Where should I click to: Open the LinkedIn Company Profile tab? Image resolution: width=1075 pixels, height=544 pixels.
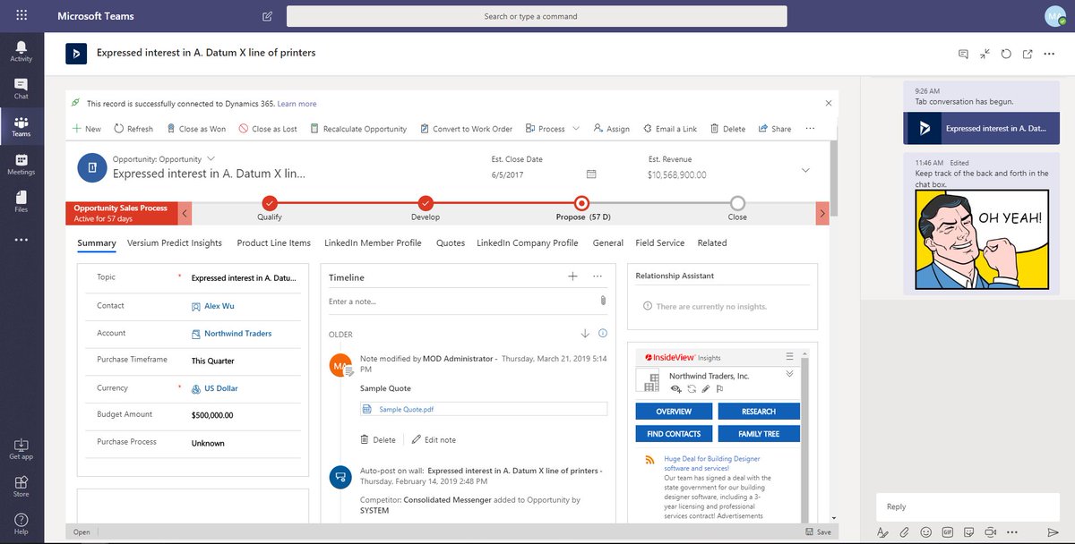click(528, 242)
